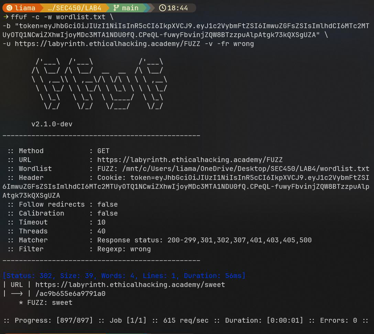Click the asterisk bullet before FUZZ: sweet
This screenshot has width=374, height=334.
click(x=21, y=303)
